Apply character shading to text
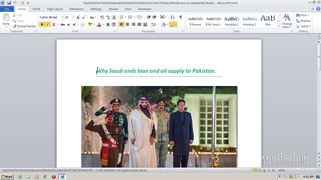Image resolution: width=321 pixels, height=180 pixels. (x=108, y=24)
